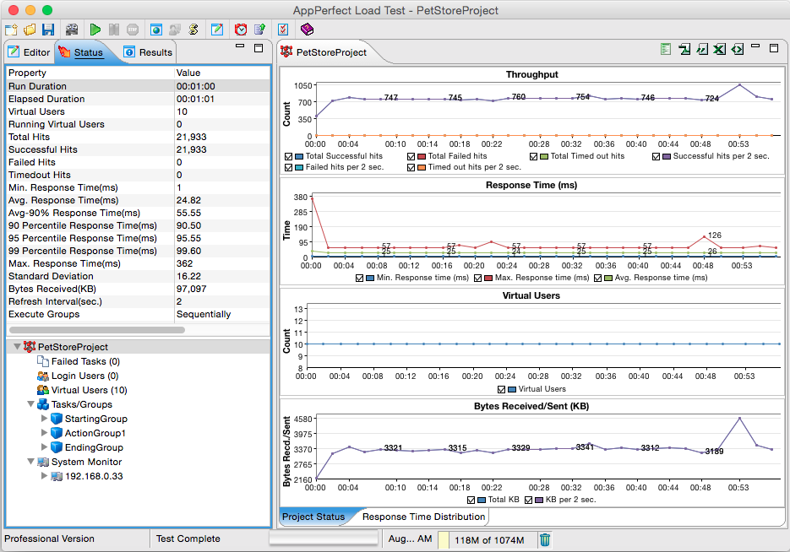Click the record camera toolbar icon
Viewport: 790px width, 552px height.
click(x=72, y=30)
